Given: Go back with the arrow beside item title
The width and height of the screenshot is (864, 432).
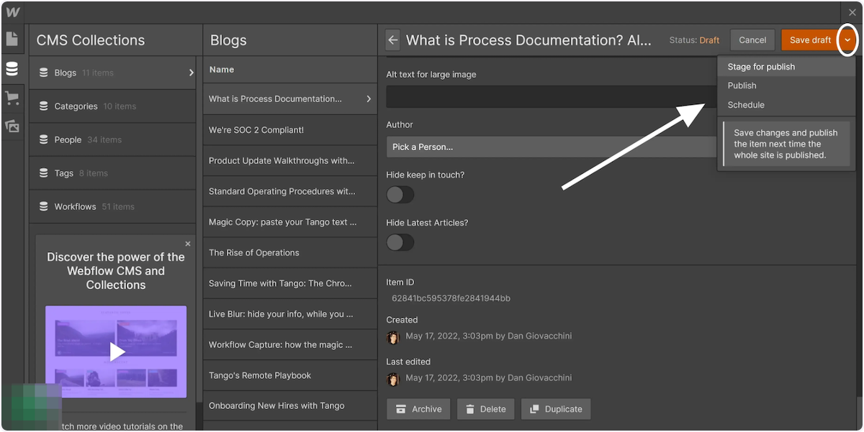Looking at the screenshot, I should coord(392,40).
